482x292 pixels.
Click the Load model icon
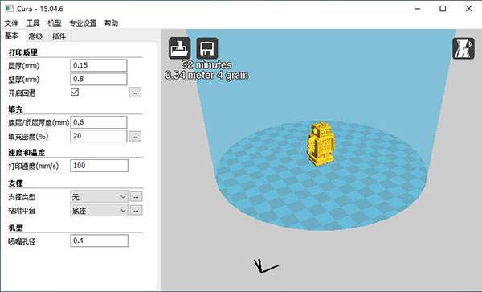[179, 48]
